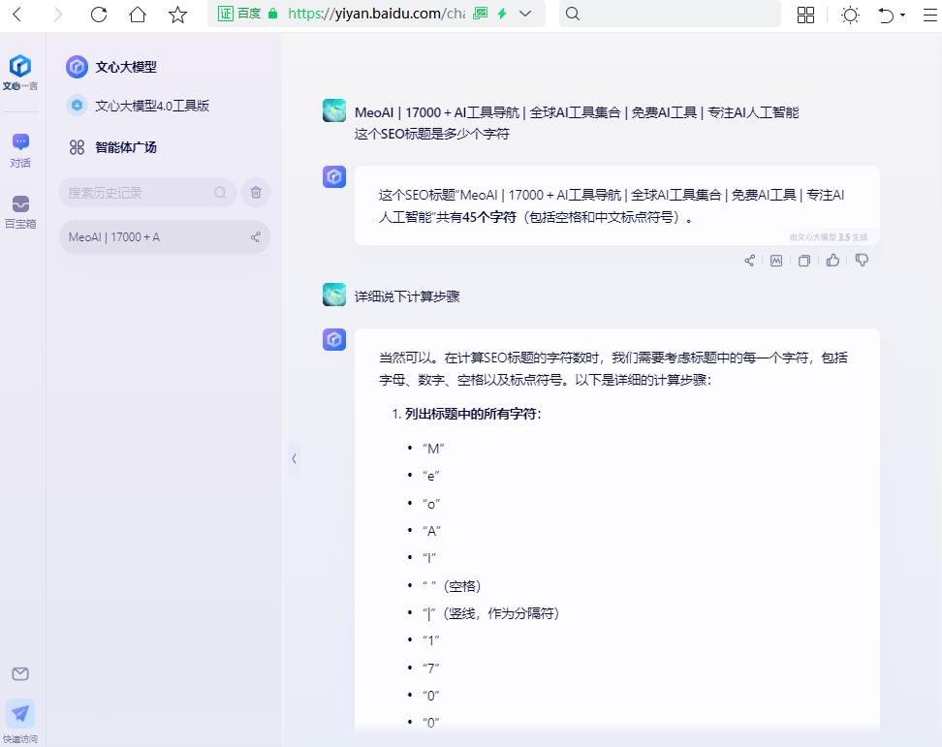This screenshot has width=942, height=747.
Task: Go back using the browser back arrow
Action: [17, 14]
